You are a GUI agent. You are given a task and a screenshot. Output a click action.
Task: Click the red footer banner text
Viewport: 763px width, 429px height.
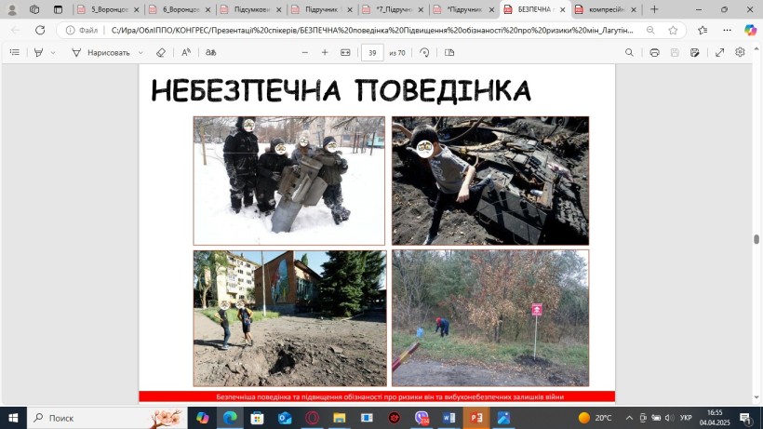coord(390,397)
